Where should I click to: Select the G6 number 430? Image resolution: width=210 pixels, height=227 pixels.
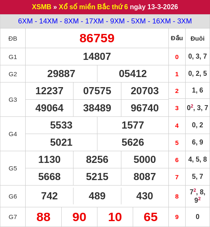point(144,196)
